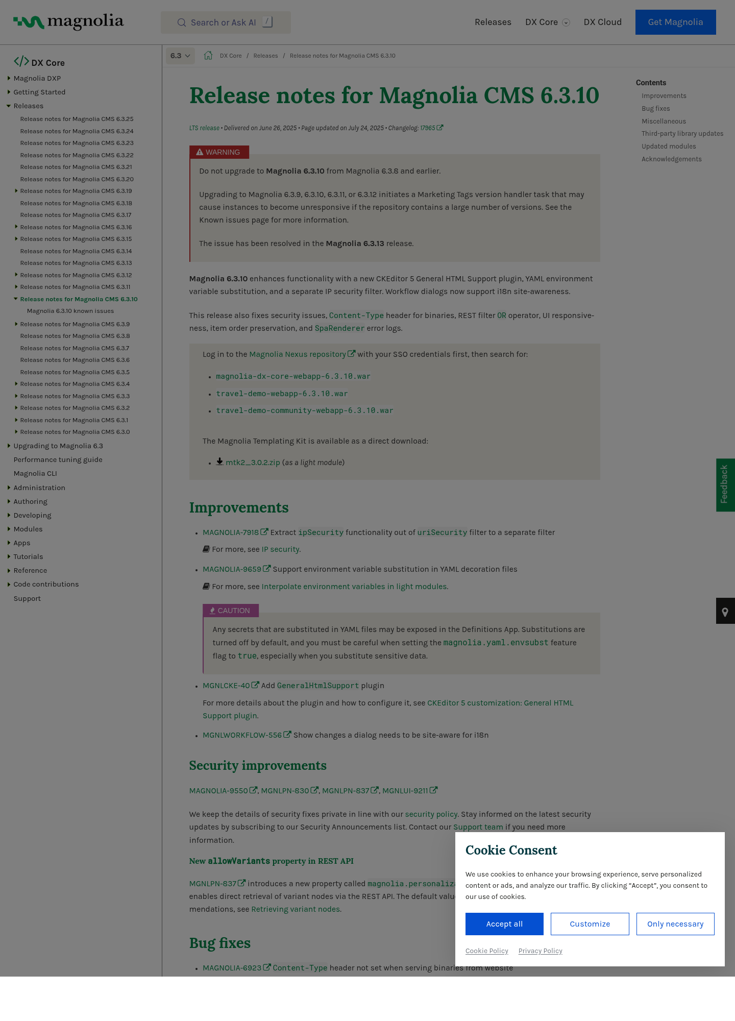This screenshot has height=1021, width=735.
Task: Click Releases in the breadcrumb
Action: (x=266, y=56)
